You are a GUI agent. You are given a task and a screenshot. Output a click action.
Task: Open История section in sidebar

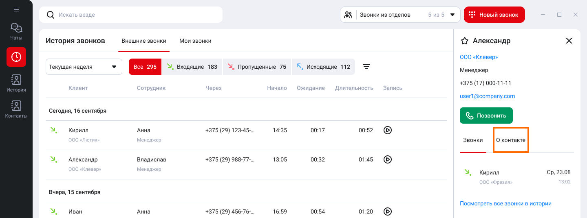click(x=16, y=84)
